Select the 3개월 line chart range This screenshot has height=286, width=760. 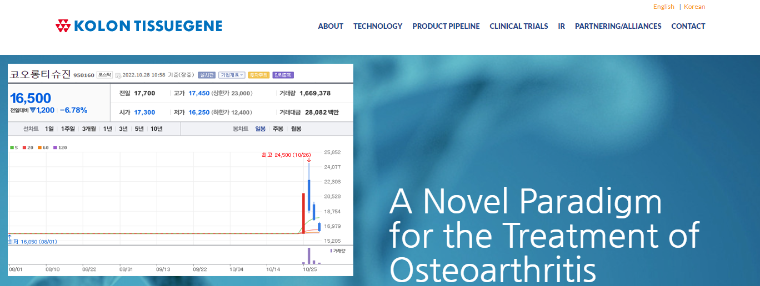click(89, 129)
